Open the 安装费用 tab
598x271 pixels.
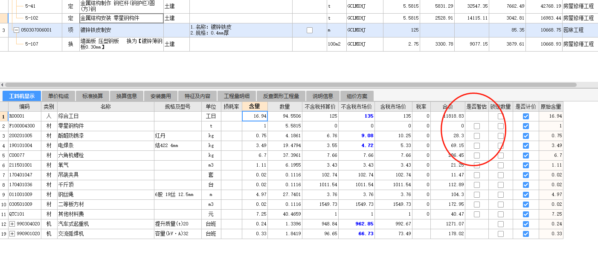click(161, 96)
